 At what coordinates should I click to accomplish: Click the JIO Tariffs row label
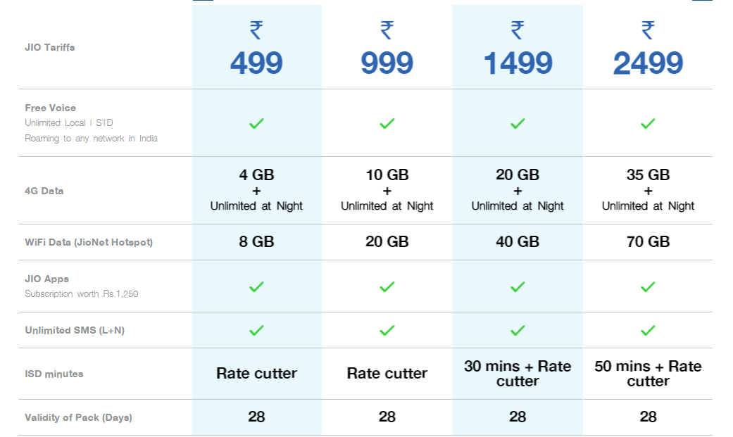[x=50, y=47]
